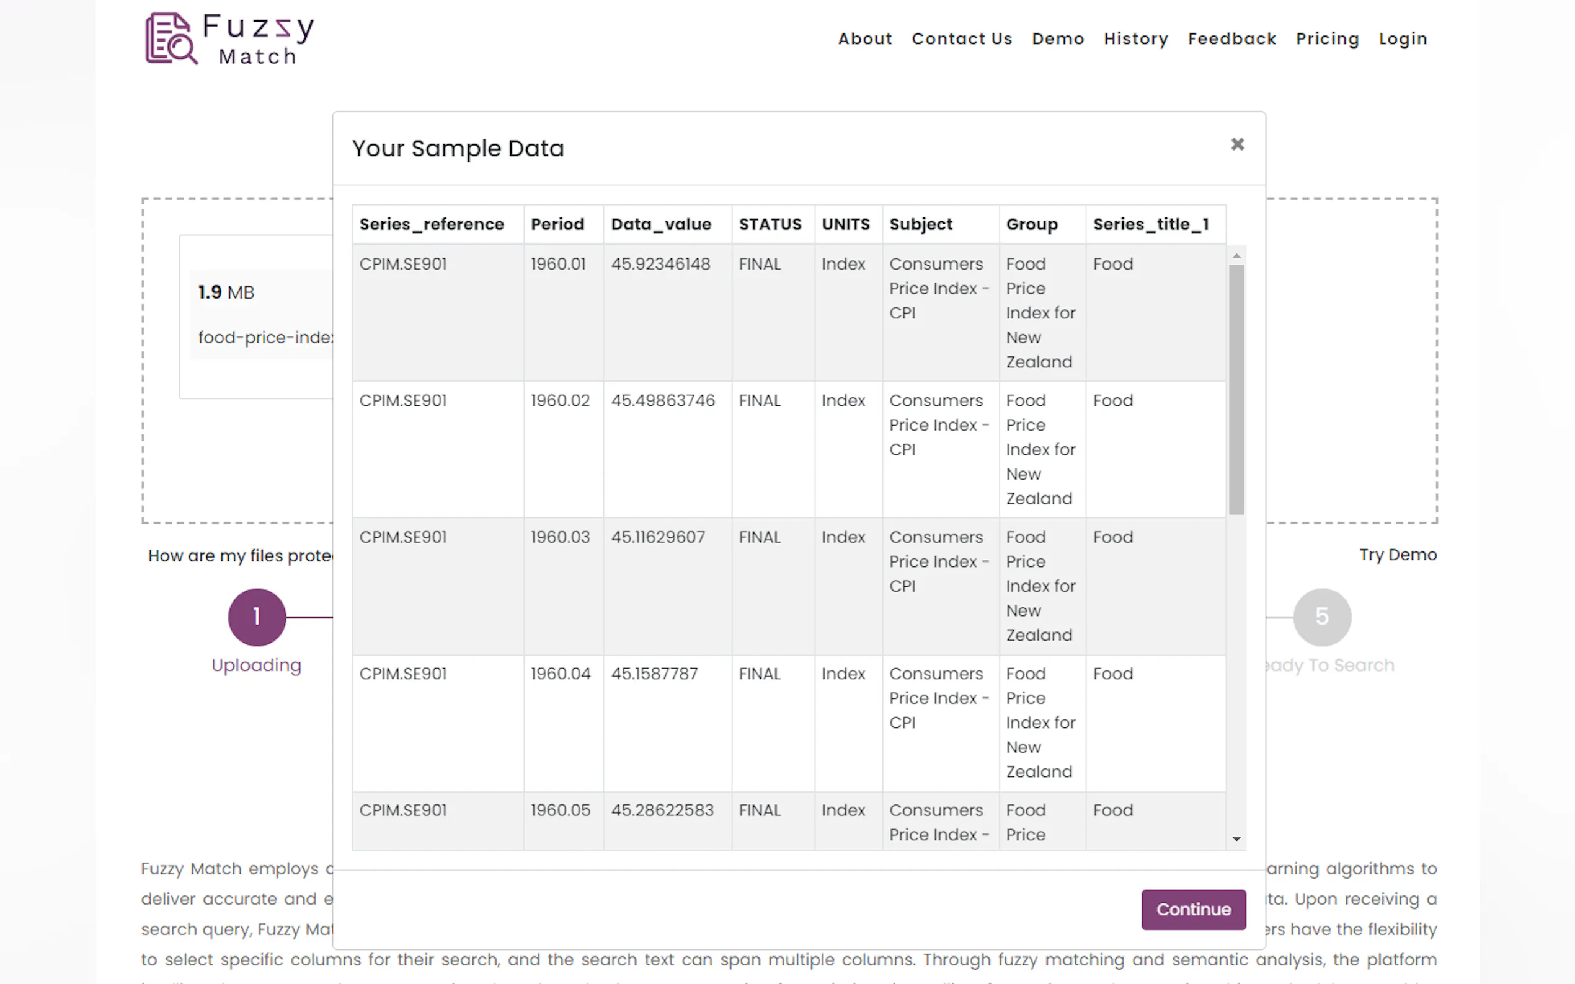Click the Series_reference column header

point(432,224)
